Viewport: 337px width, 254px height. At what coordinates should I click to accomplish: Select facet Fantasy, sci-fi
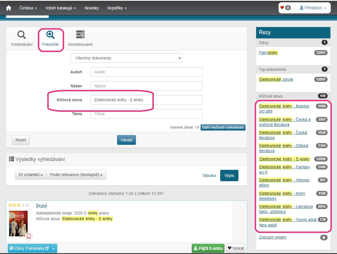pos(285,170)
